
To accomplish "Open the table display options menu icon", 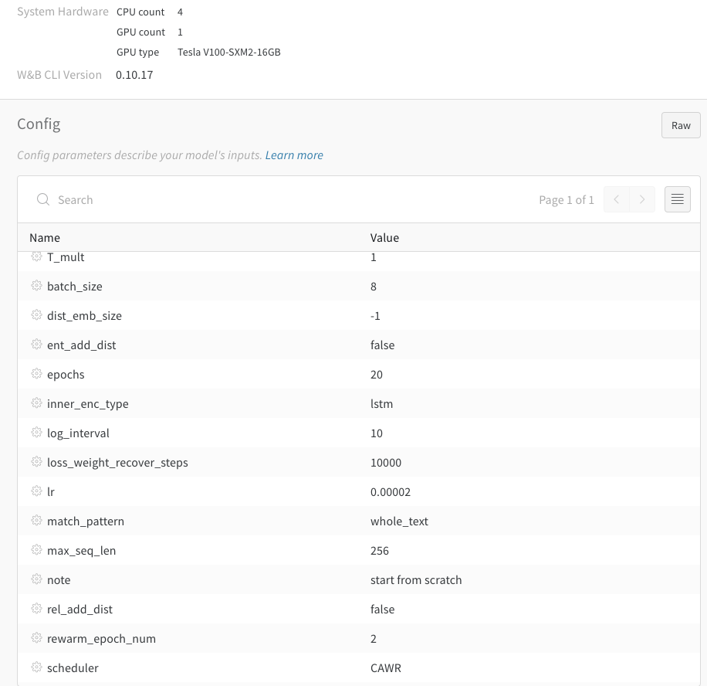I will coord(677,199).
